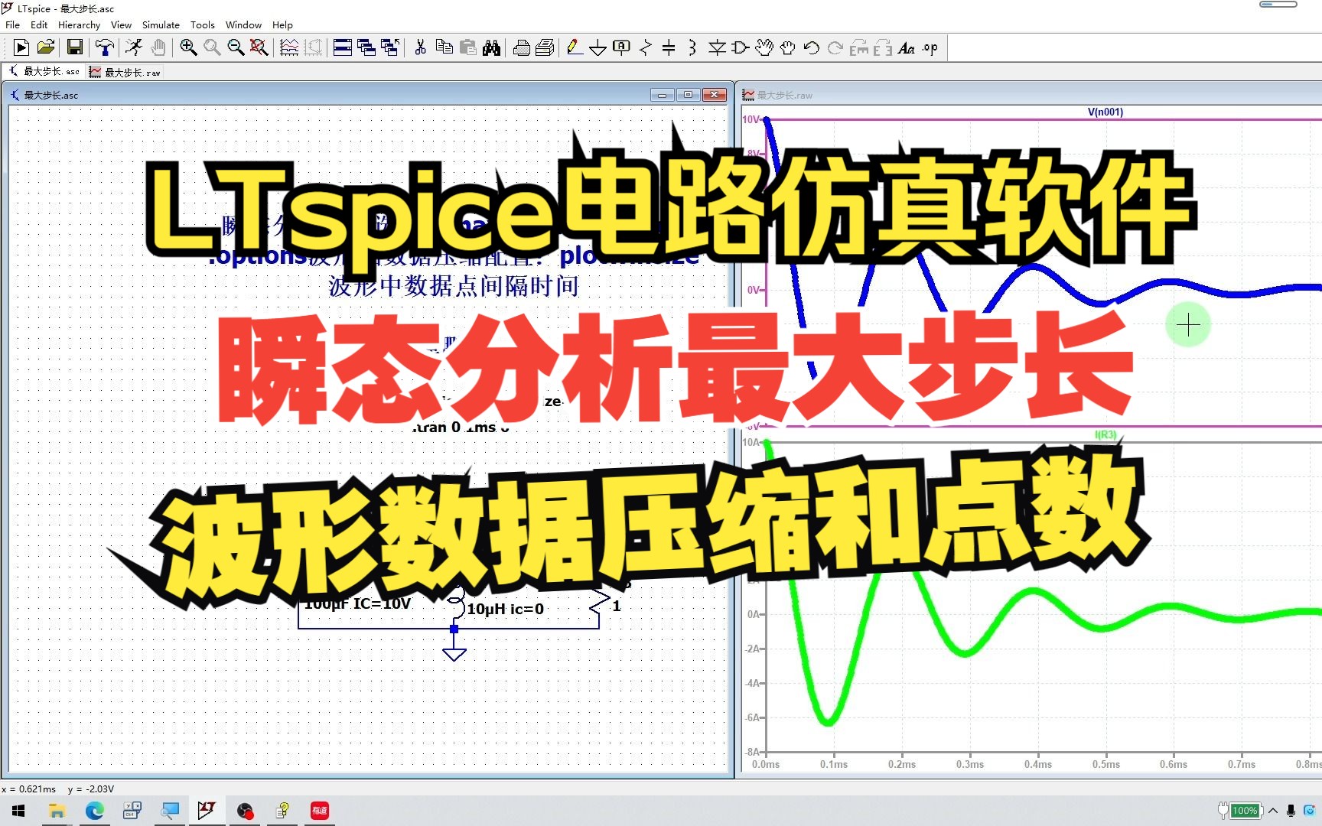Place a resistor component

point(646,47)
